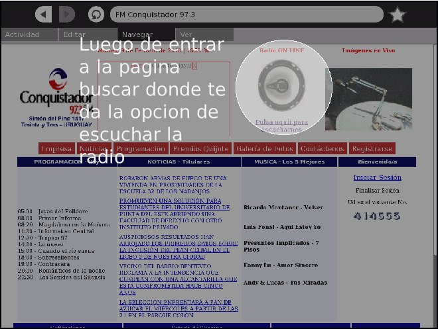Click 'Ricardo Montaner - Volver' song entry
The image size is (438, 329).
pos(283,207)
